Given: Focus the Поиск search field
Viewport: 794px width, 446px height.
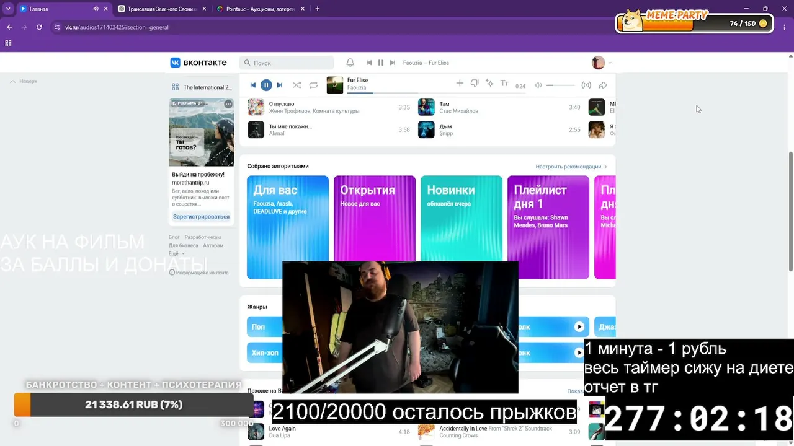Looking at the screenshot, I should coord(287,63).
